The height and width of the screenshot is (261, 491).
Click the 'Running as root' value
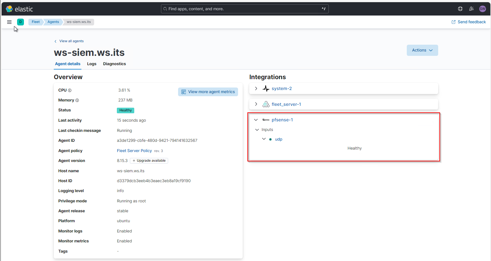tap(131, 201)
